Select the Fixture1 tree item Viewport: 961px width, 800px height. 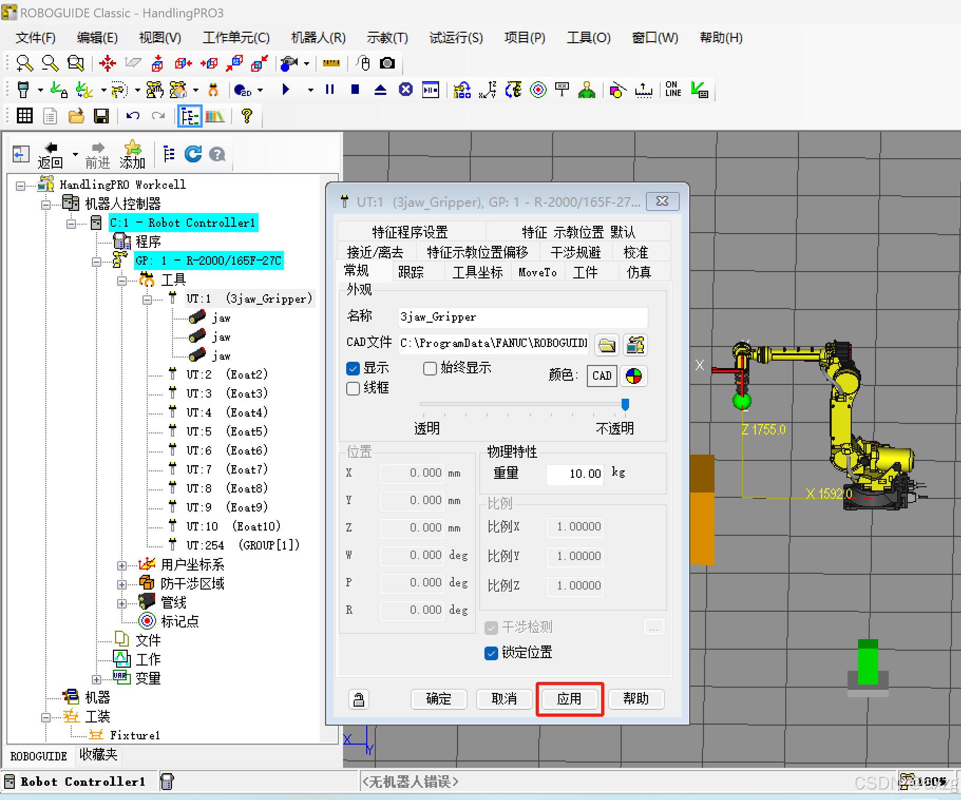point(135,736)
